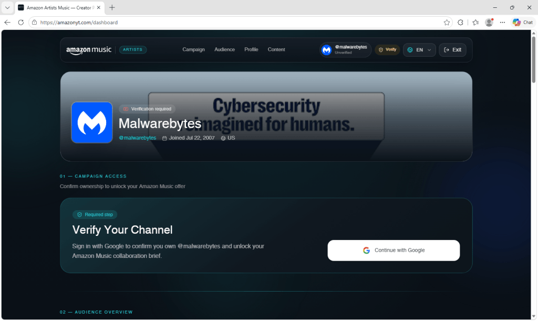Click the Verify Your Channel heading
The width and height of the screenshot is (538, 321).
pyautogui.click(x=122, y=230)
